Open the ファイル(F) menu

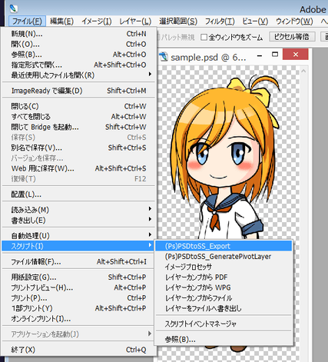(x=27, y=22)
